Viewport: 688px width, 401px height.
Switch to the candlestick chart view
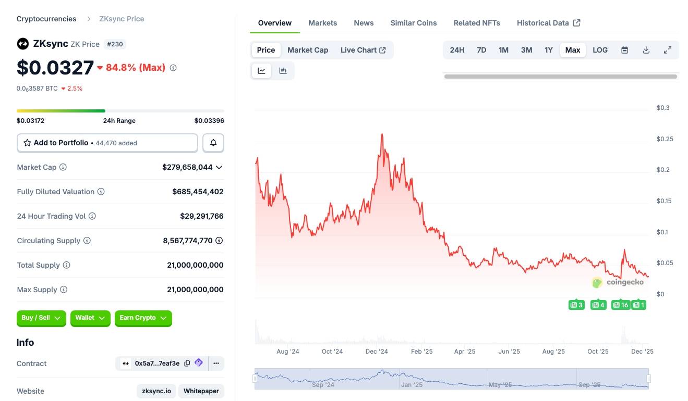point(283,71)
